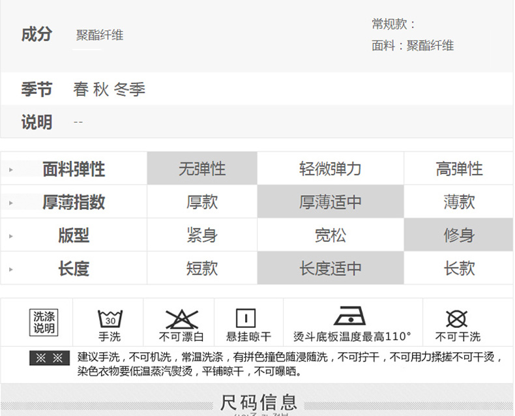Click the washing advice line starting 建议手洗

tap(289, 357)
